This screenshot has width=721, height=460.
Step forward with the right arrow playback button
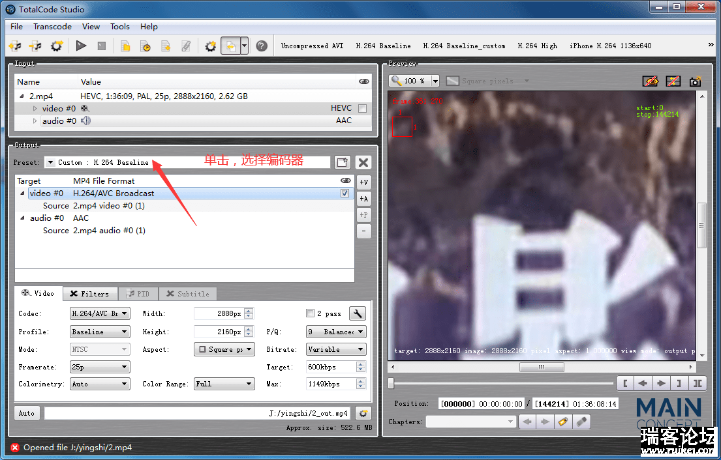coord(661,383)
